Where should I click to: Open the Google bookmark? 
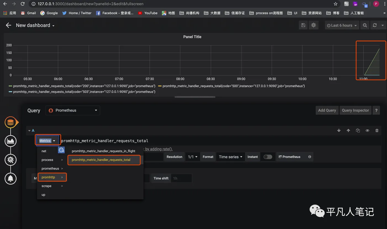[49, 13]
